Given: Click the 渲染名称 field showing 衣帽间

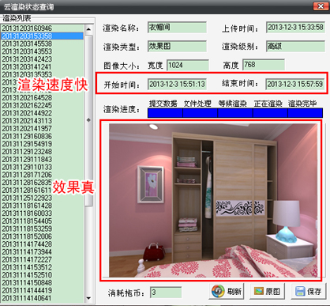Looking at the screenshot, I should (x=177, y=28).
